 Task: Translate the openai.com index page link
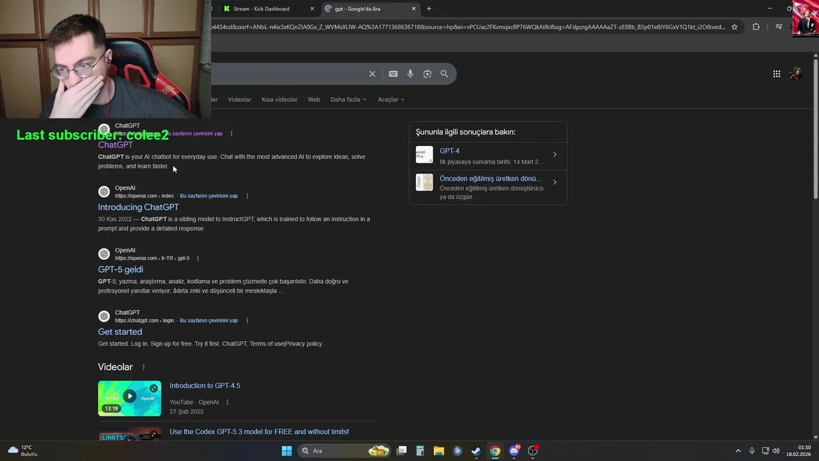(209, 196)
